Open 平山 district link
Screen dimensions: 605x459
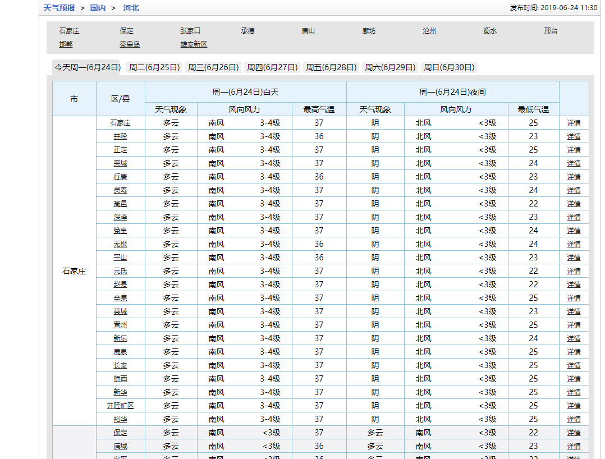click(120, 258)
